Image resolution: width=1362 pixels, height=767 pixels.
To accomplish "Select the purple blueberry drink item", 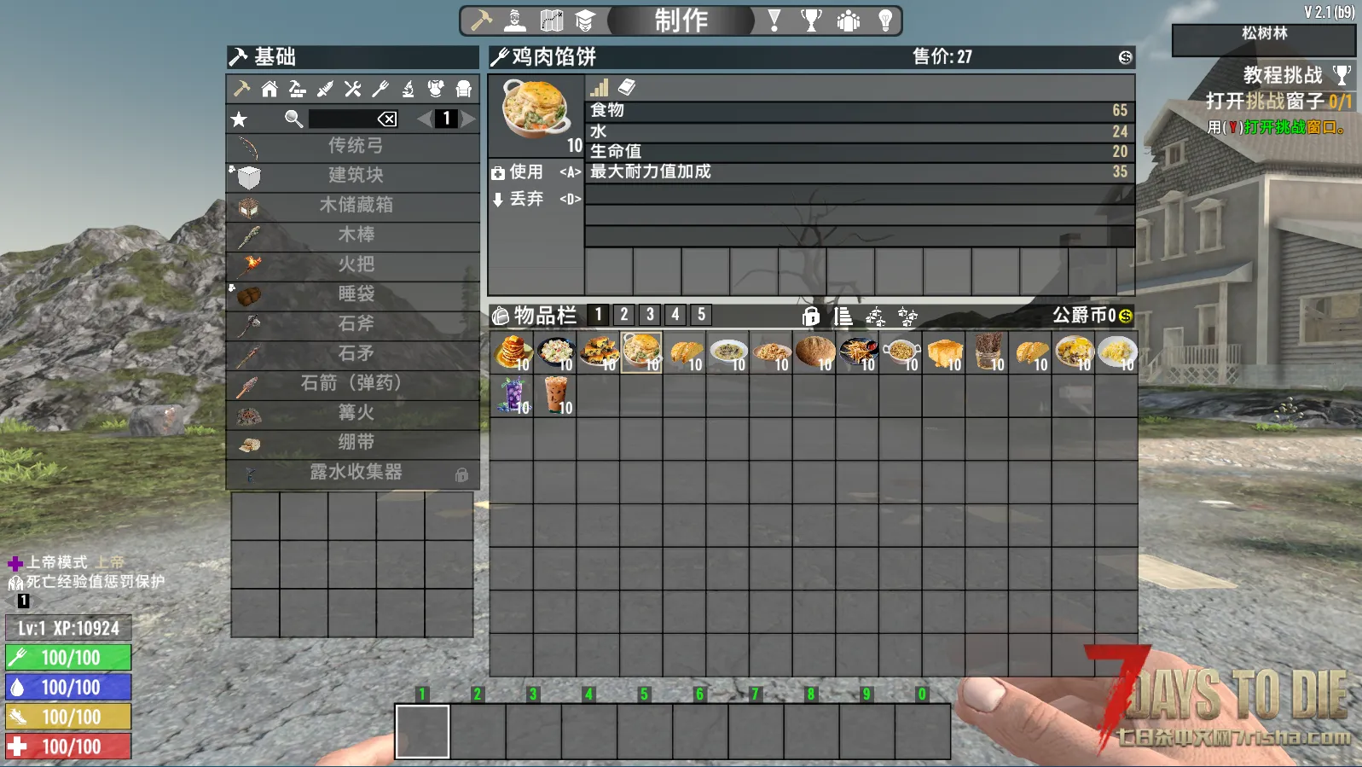I will pyautogui.click(x=512, y=395).
